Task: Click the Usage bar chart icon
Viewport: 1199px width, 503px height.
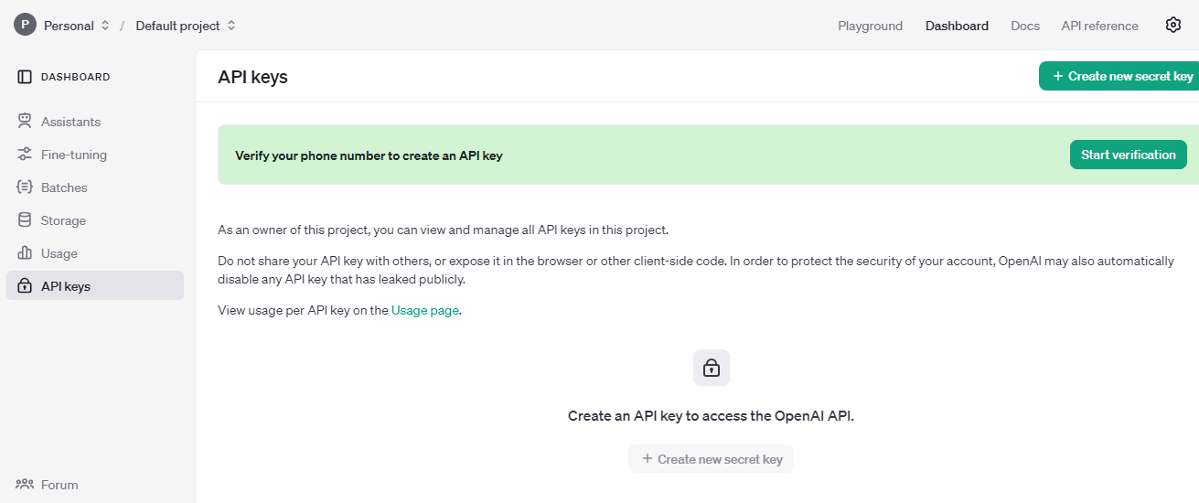Action: coord(25,253)
